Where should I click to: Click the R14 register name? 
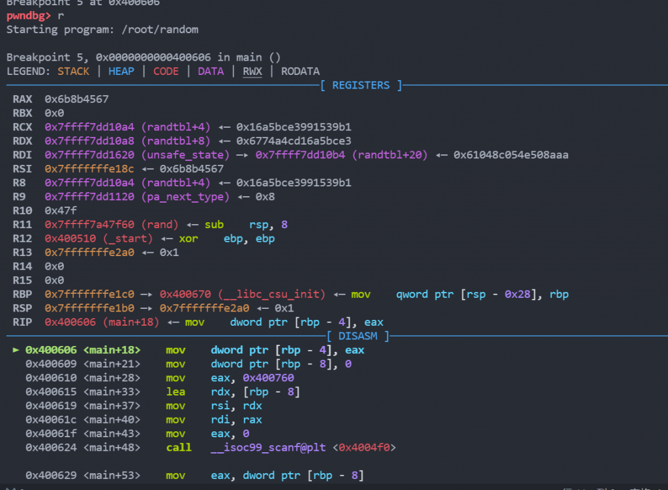[x=22, y=267]
